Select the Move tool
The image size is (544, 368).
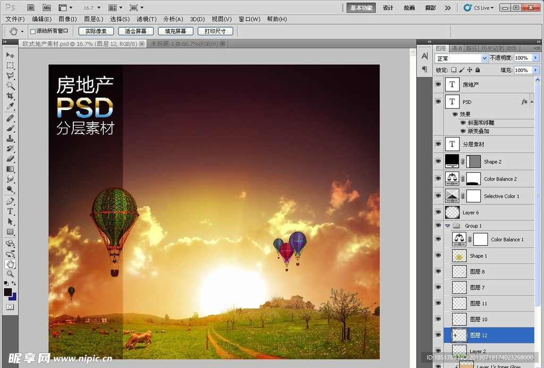tap(10, 55)
